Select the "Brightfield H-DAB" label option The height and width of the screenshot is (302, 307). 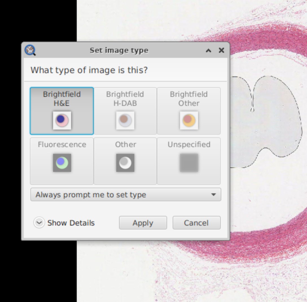tap(125, 99)
